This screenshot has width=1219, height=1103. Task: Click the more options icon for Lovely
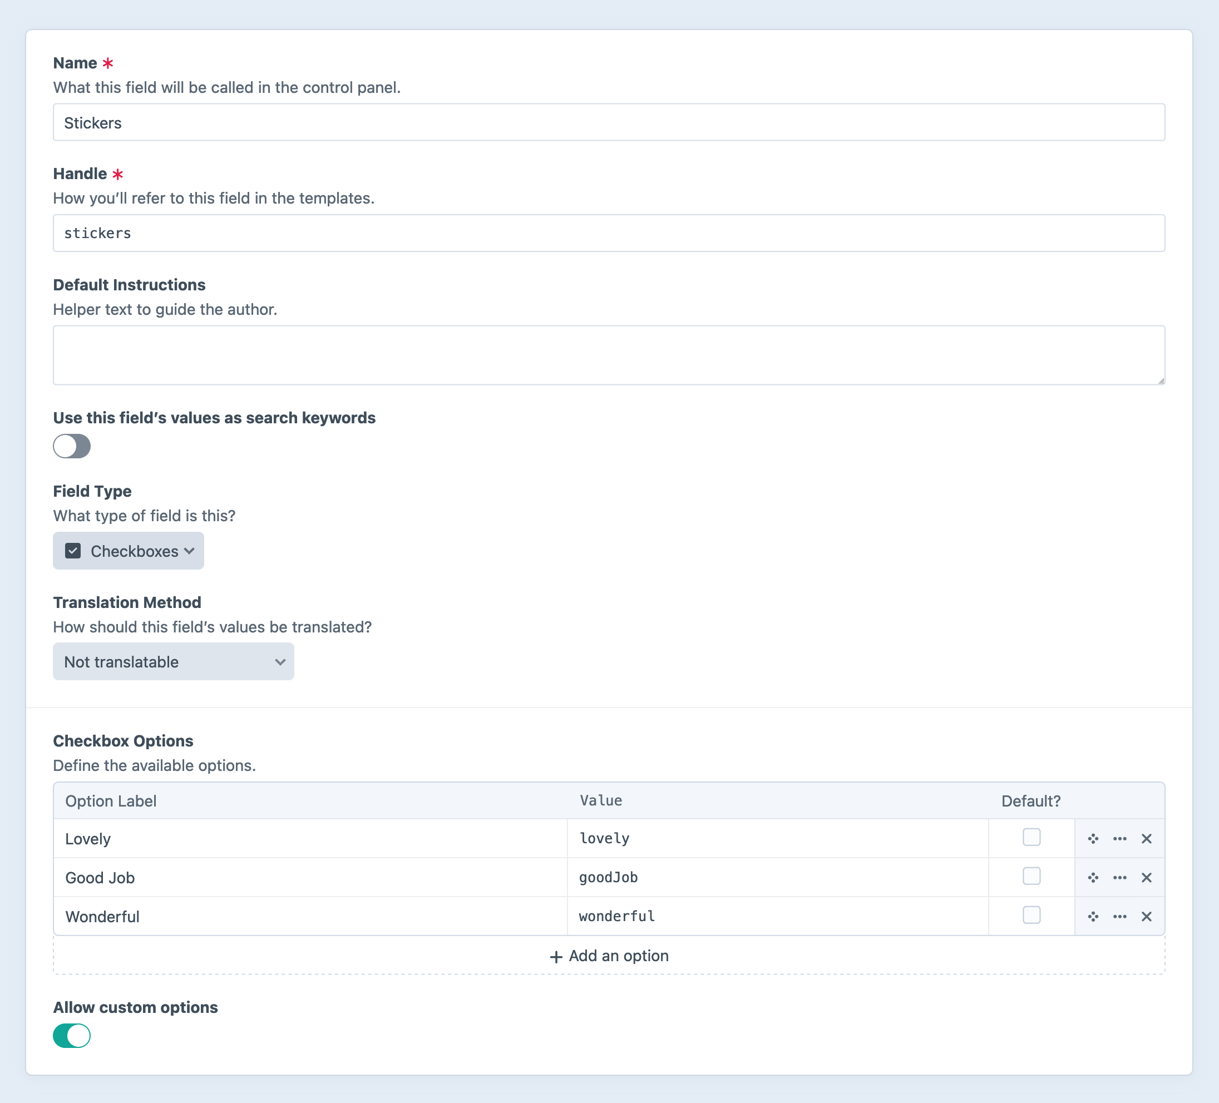(x=1121, y=839)
